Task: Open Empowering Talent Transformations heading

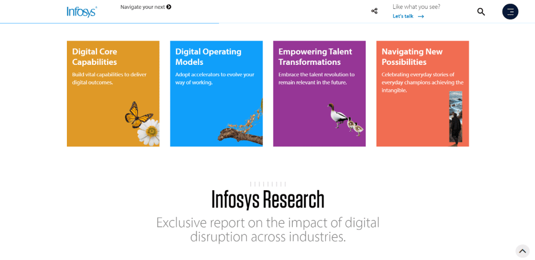Action: click(x=315, y=56)
